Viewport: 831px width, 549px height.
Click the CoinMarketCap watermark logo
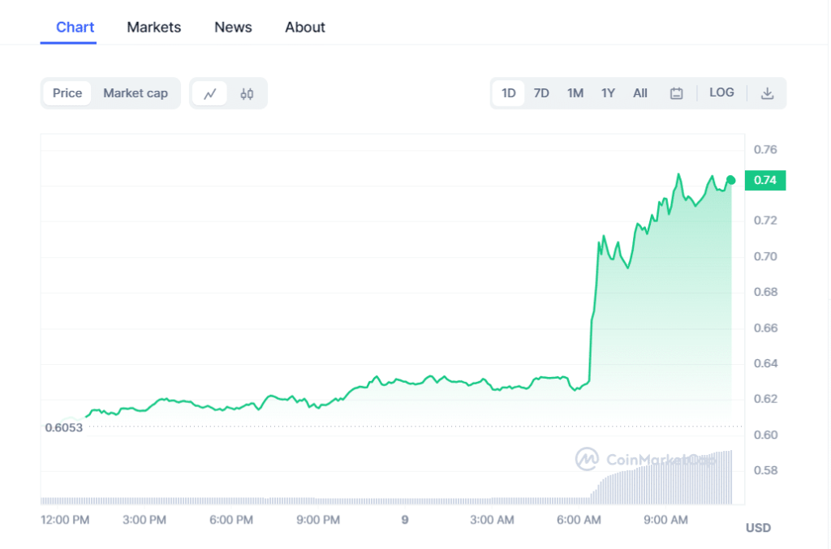(587, 459)
